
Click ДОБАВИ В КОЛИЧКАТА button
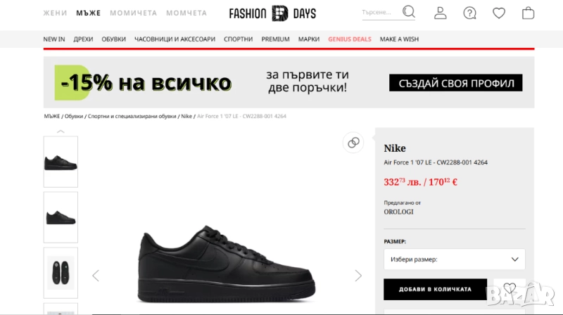435,289
